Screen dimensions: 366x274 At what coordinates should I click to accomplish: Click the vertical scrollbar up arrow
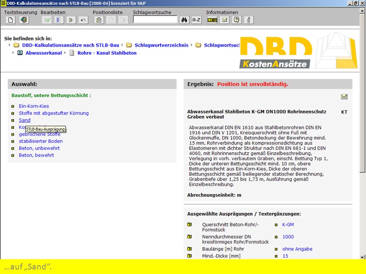[362, 11]
